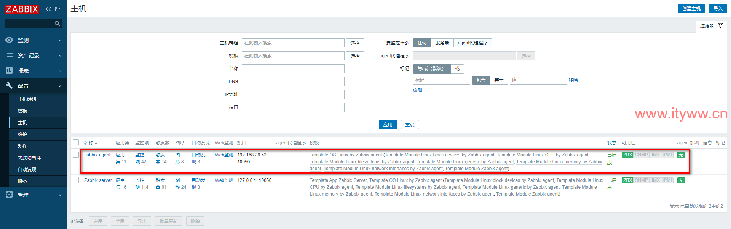The width and height of the screenshot is (731, 229).
Task: Click SNMP badge in zabbix-agent row
Action: tap(641, 155)
